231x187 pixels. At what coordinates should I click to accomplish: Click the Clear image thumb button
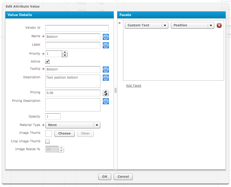click(x=85, y=134)
